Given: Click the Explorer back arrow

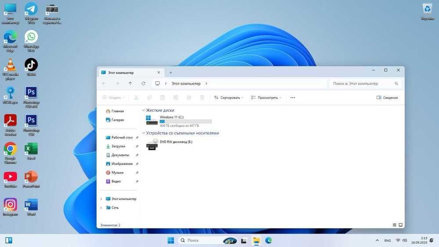Looking at the screenshot, I should tap(104, 83).
